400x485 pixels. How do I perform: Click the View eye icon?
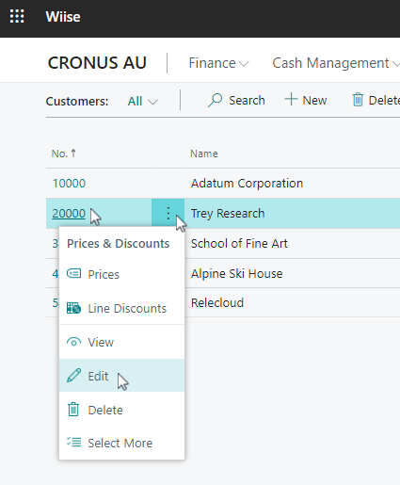73,342
